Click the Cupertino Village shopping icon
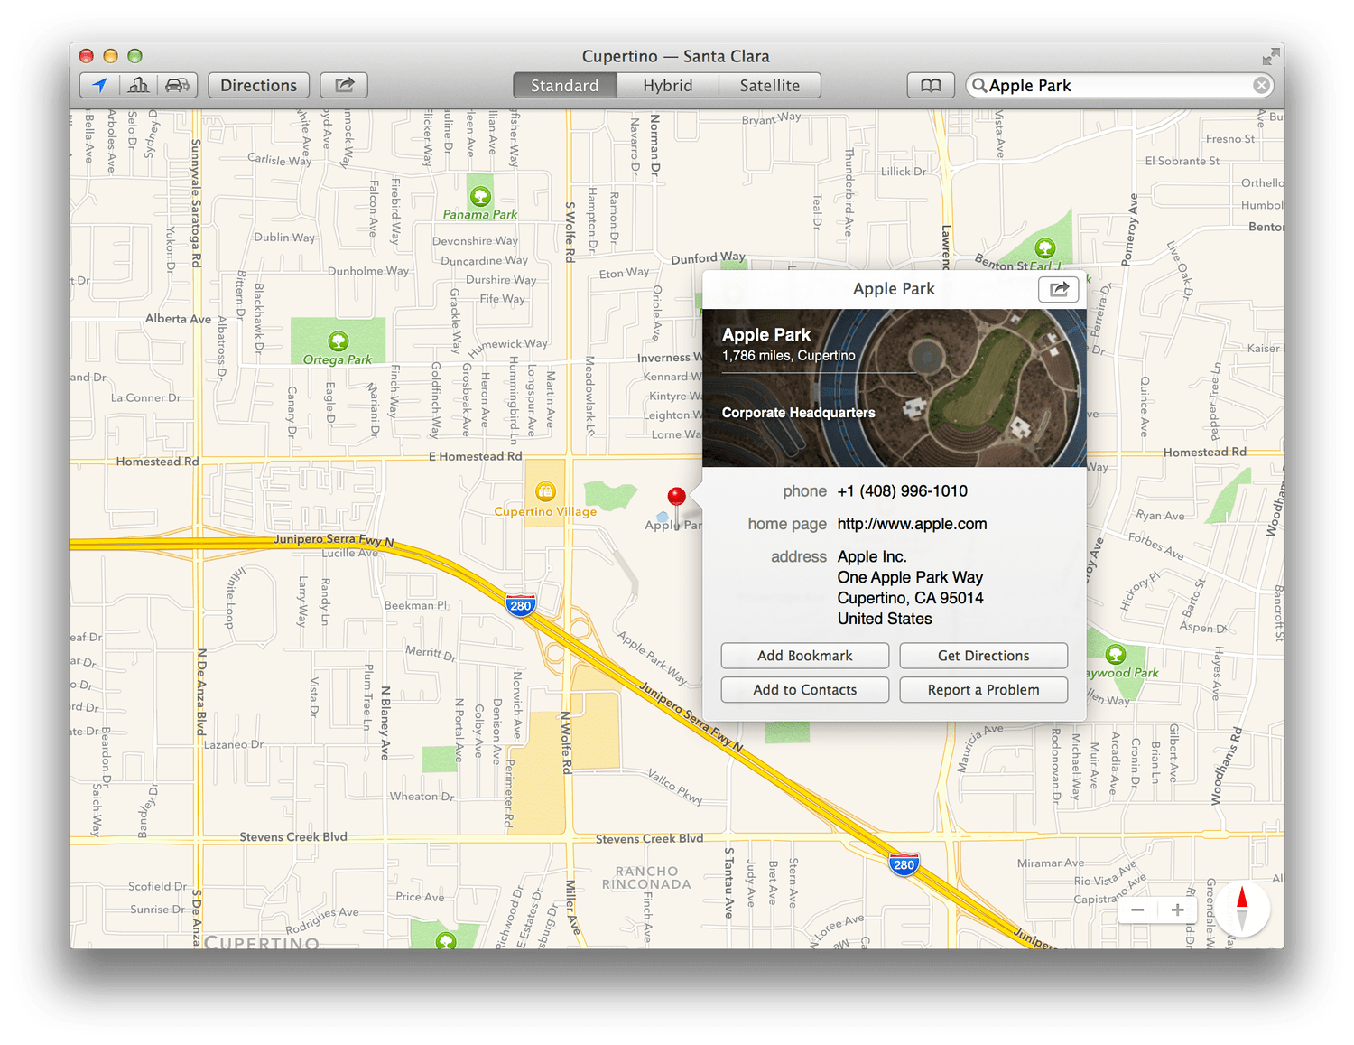 tap(545, 491)
